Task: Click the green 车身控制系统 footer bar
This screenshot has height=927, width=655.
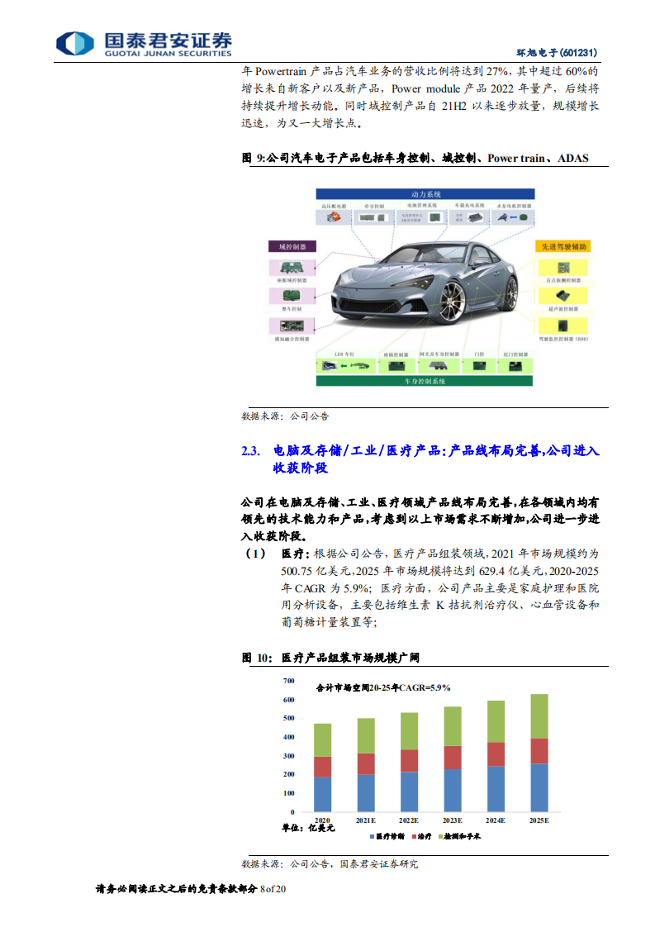Action: point(425,382)
